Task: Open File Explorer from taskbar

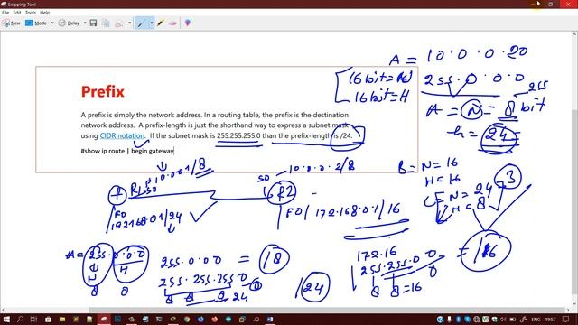Action: pyautogui.click(x=61, y=319)
